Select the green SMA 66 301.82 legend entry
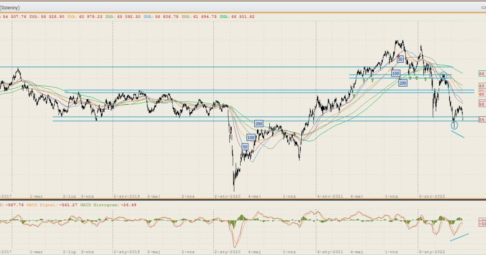Viewport: 486px width, 255px height. pyautogui.click(x=237, y=17)
